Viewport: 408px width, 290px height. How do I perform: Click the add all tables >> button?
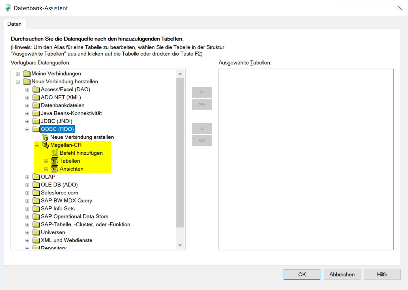pyautogui.click(x=202, y=104)
